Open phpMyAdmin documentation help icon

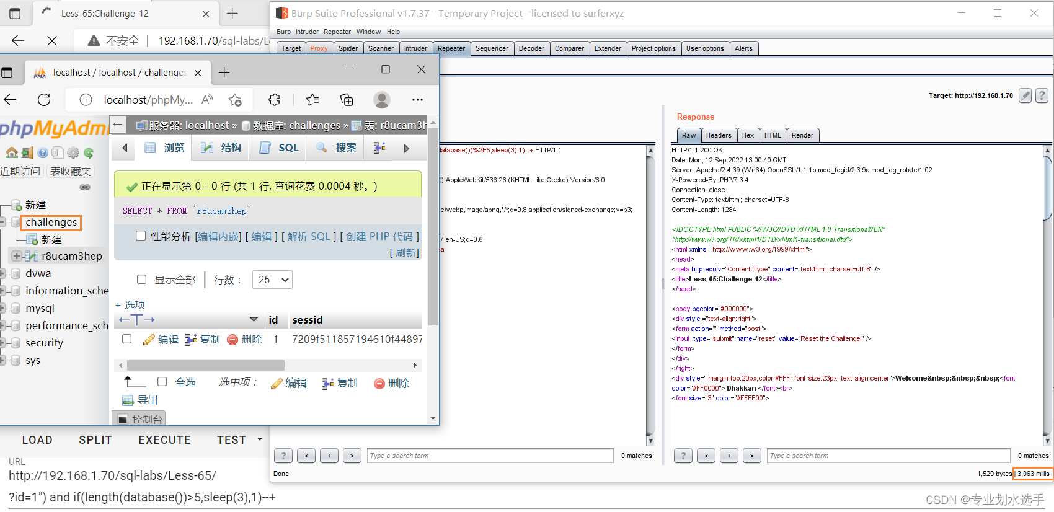click(x=43, y=152)
